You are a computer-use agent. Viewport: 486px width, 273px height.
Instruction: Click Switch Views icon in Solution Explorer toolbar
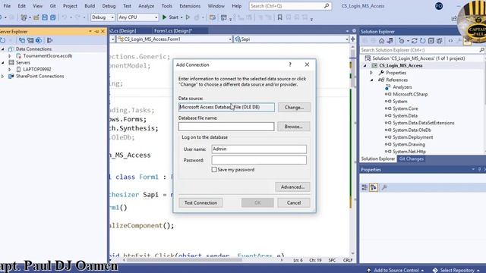[x=390, y=41]
